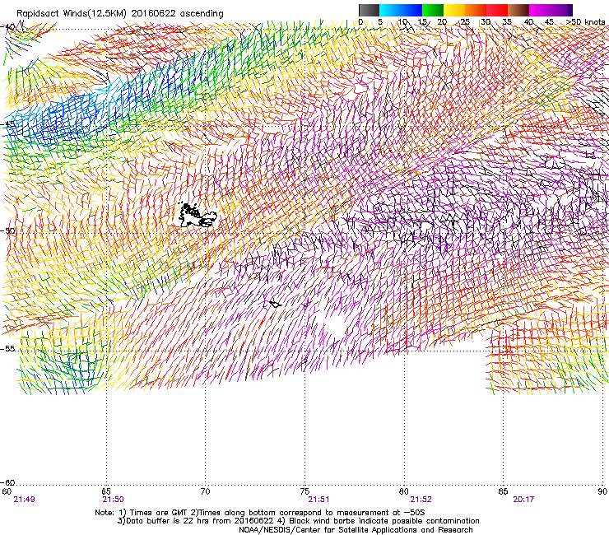Click the red 30-35 knots legend swatch

(x=497, y=10)
